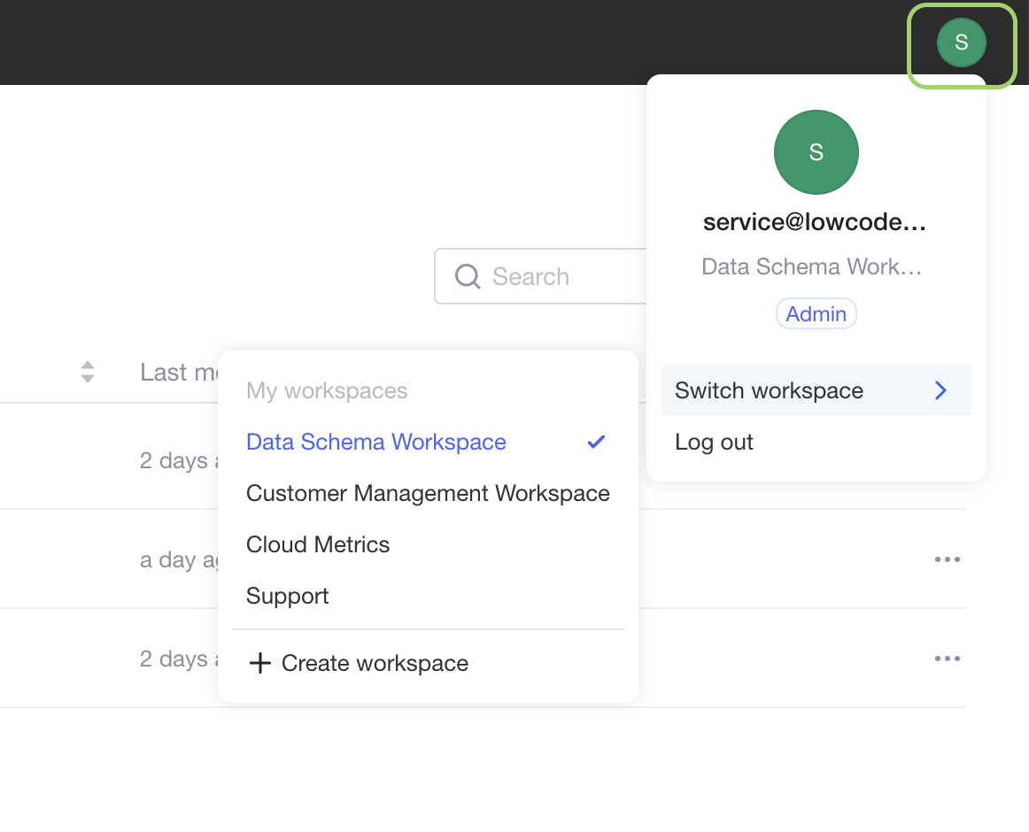
Task: Open the three-dot menu in the bottom row
Action: click(x=947, y=659)
